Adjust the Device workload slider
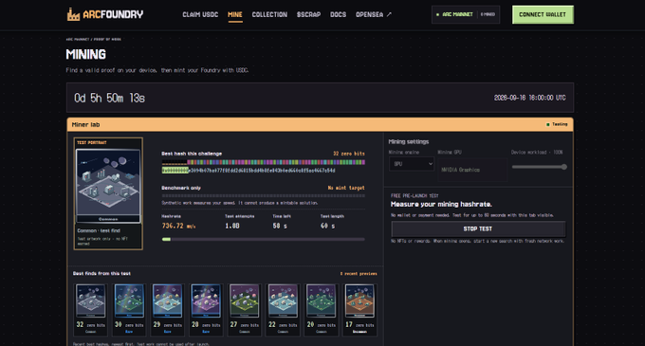Image resolution: width=645 pixels, height=346 pixels. [540, 167]
